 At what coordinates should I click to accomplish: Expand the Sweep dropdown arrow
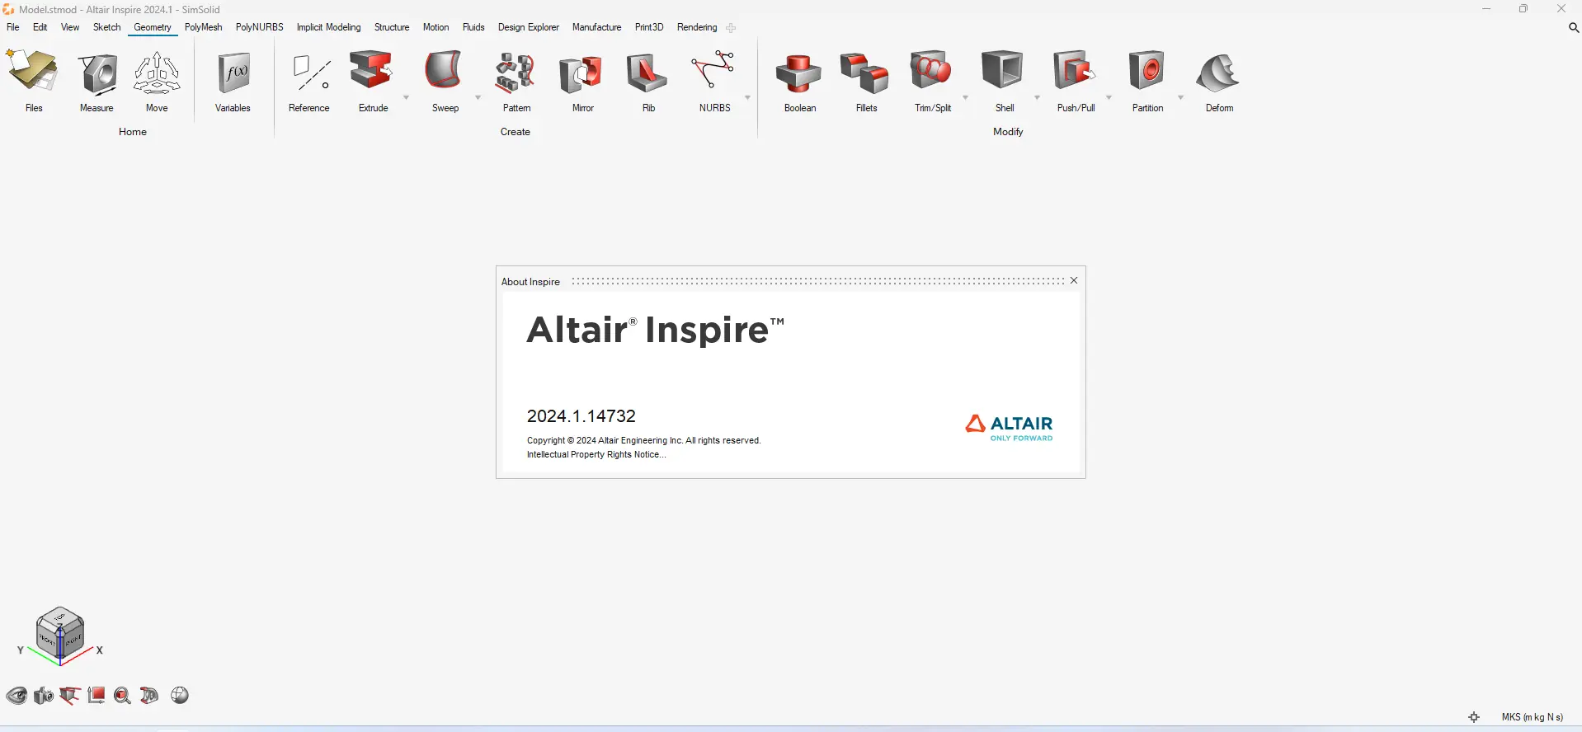point(478,98)
